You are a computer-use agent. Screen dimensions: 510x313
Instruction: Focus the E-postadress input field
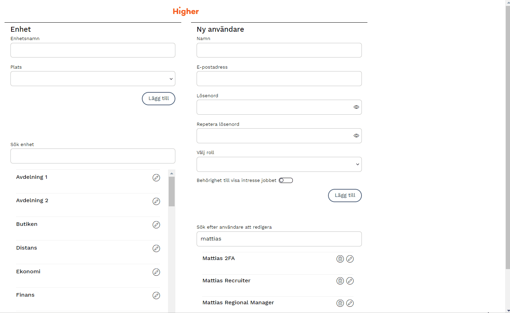(x=279, y=79)
